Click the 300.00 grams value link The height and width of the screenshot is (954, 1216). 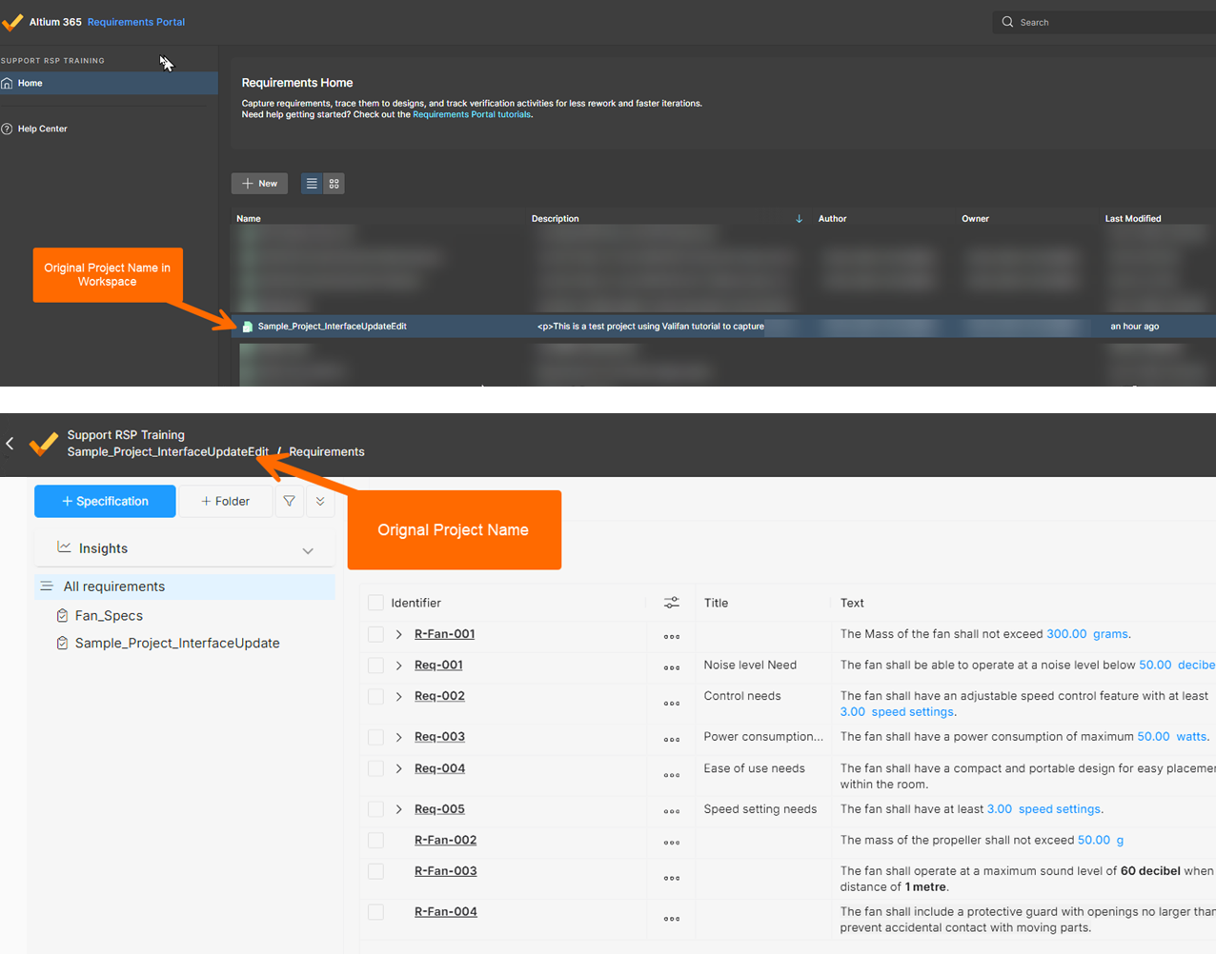pyautogui.click(x=1086, y=634)
